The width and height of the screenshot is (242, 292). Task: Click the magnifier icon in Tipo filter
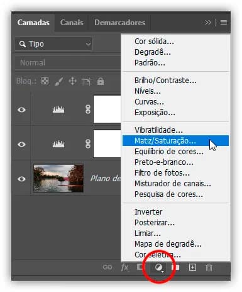pyautogui.click(x=22, y=44)
